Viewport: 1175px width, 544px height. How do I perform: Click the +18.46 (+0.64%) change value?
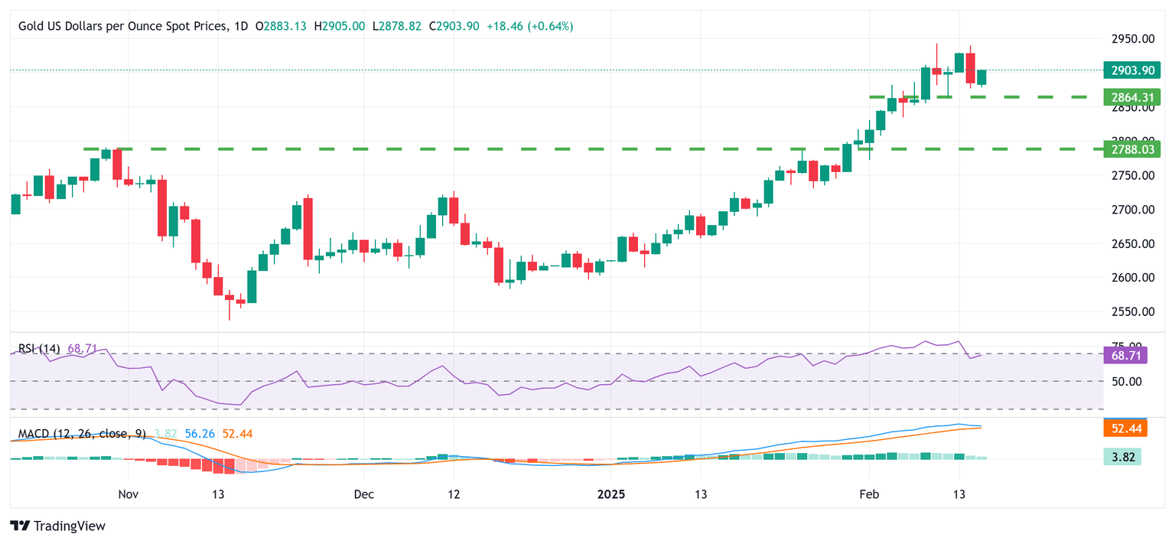tap(529, 26)
